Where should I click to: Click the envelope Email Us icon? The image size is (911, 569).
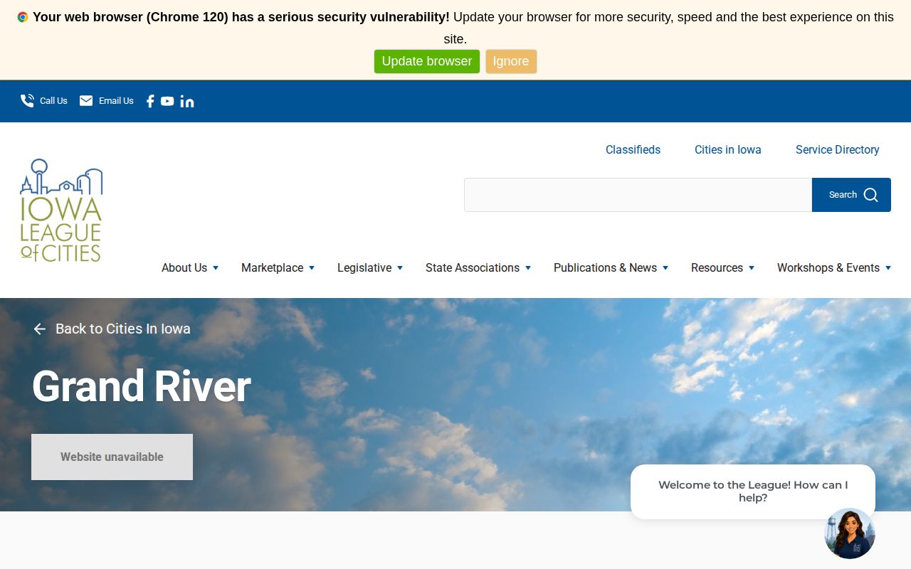point(86,101)
